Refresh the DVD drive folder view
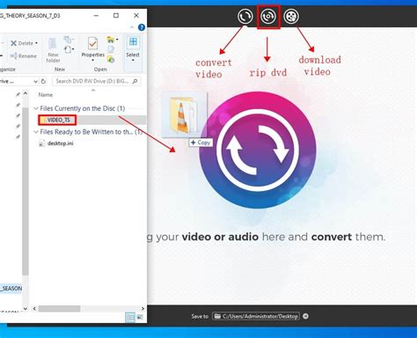The width and height of the screenshot is (417, 338). tap(43, 81)
